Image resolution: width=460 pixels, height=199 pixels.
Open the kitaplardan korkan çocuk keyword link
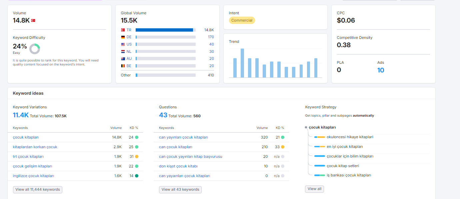35,147
